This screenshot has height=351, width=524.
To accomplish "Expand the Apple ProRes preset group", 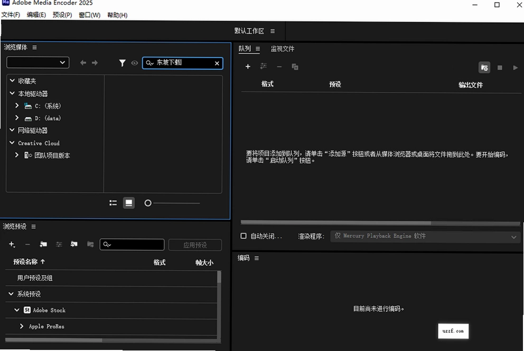I will pos(21,326).
